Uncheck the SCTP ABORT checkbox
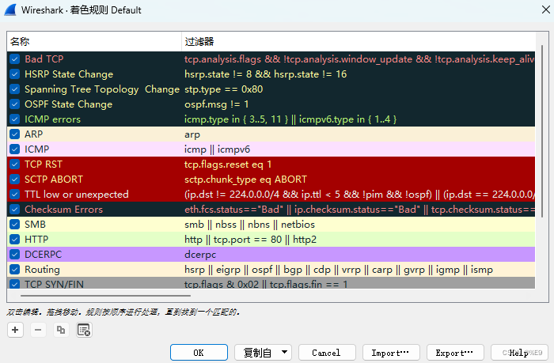This screenshot has height=363, width=554. click(x=14, y=179)
